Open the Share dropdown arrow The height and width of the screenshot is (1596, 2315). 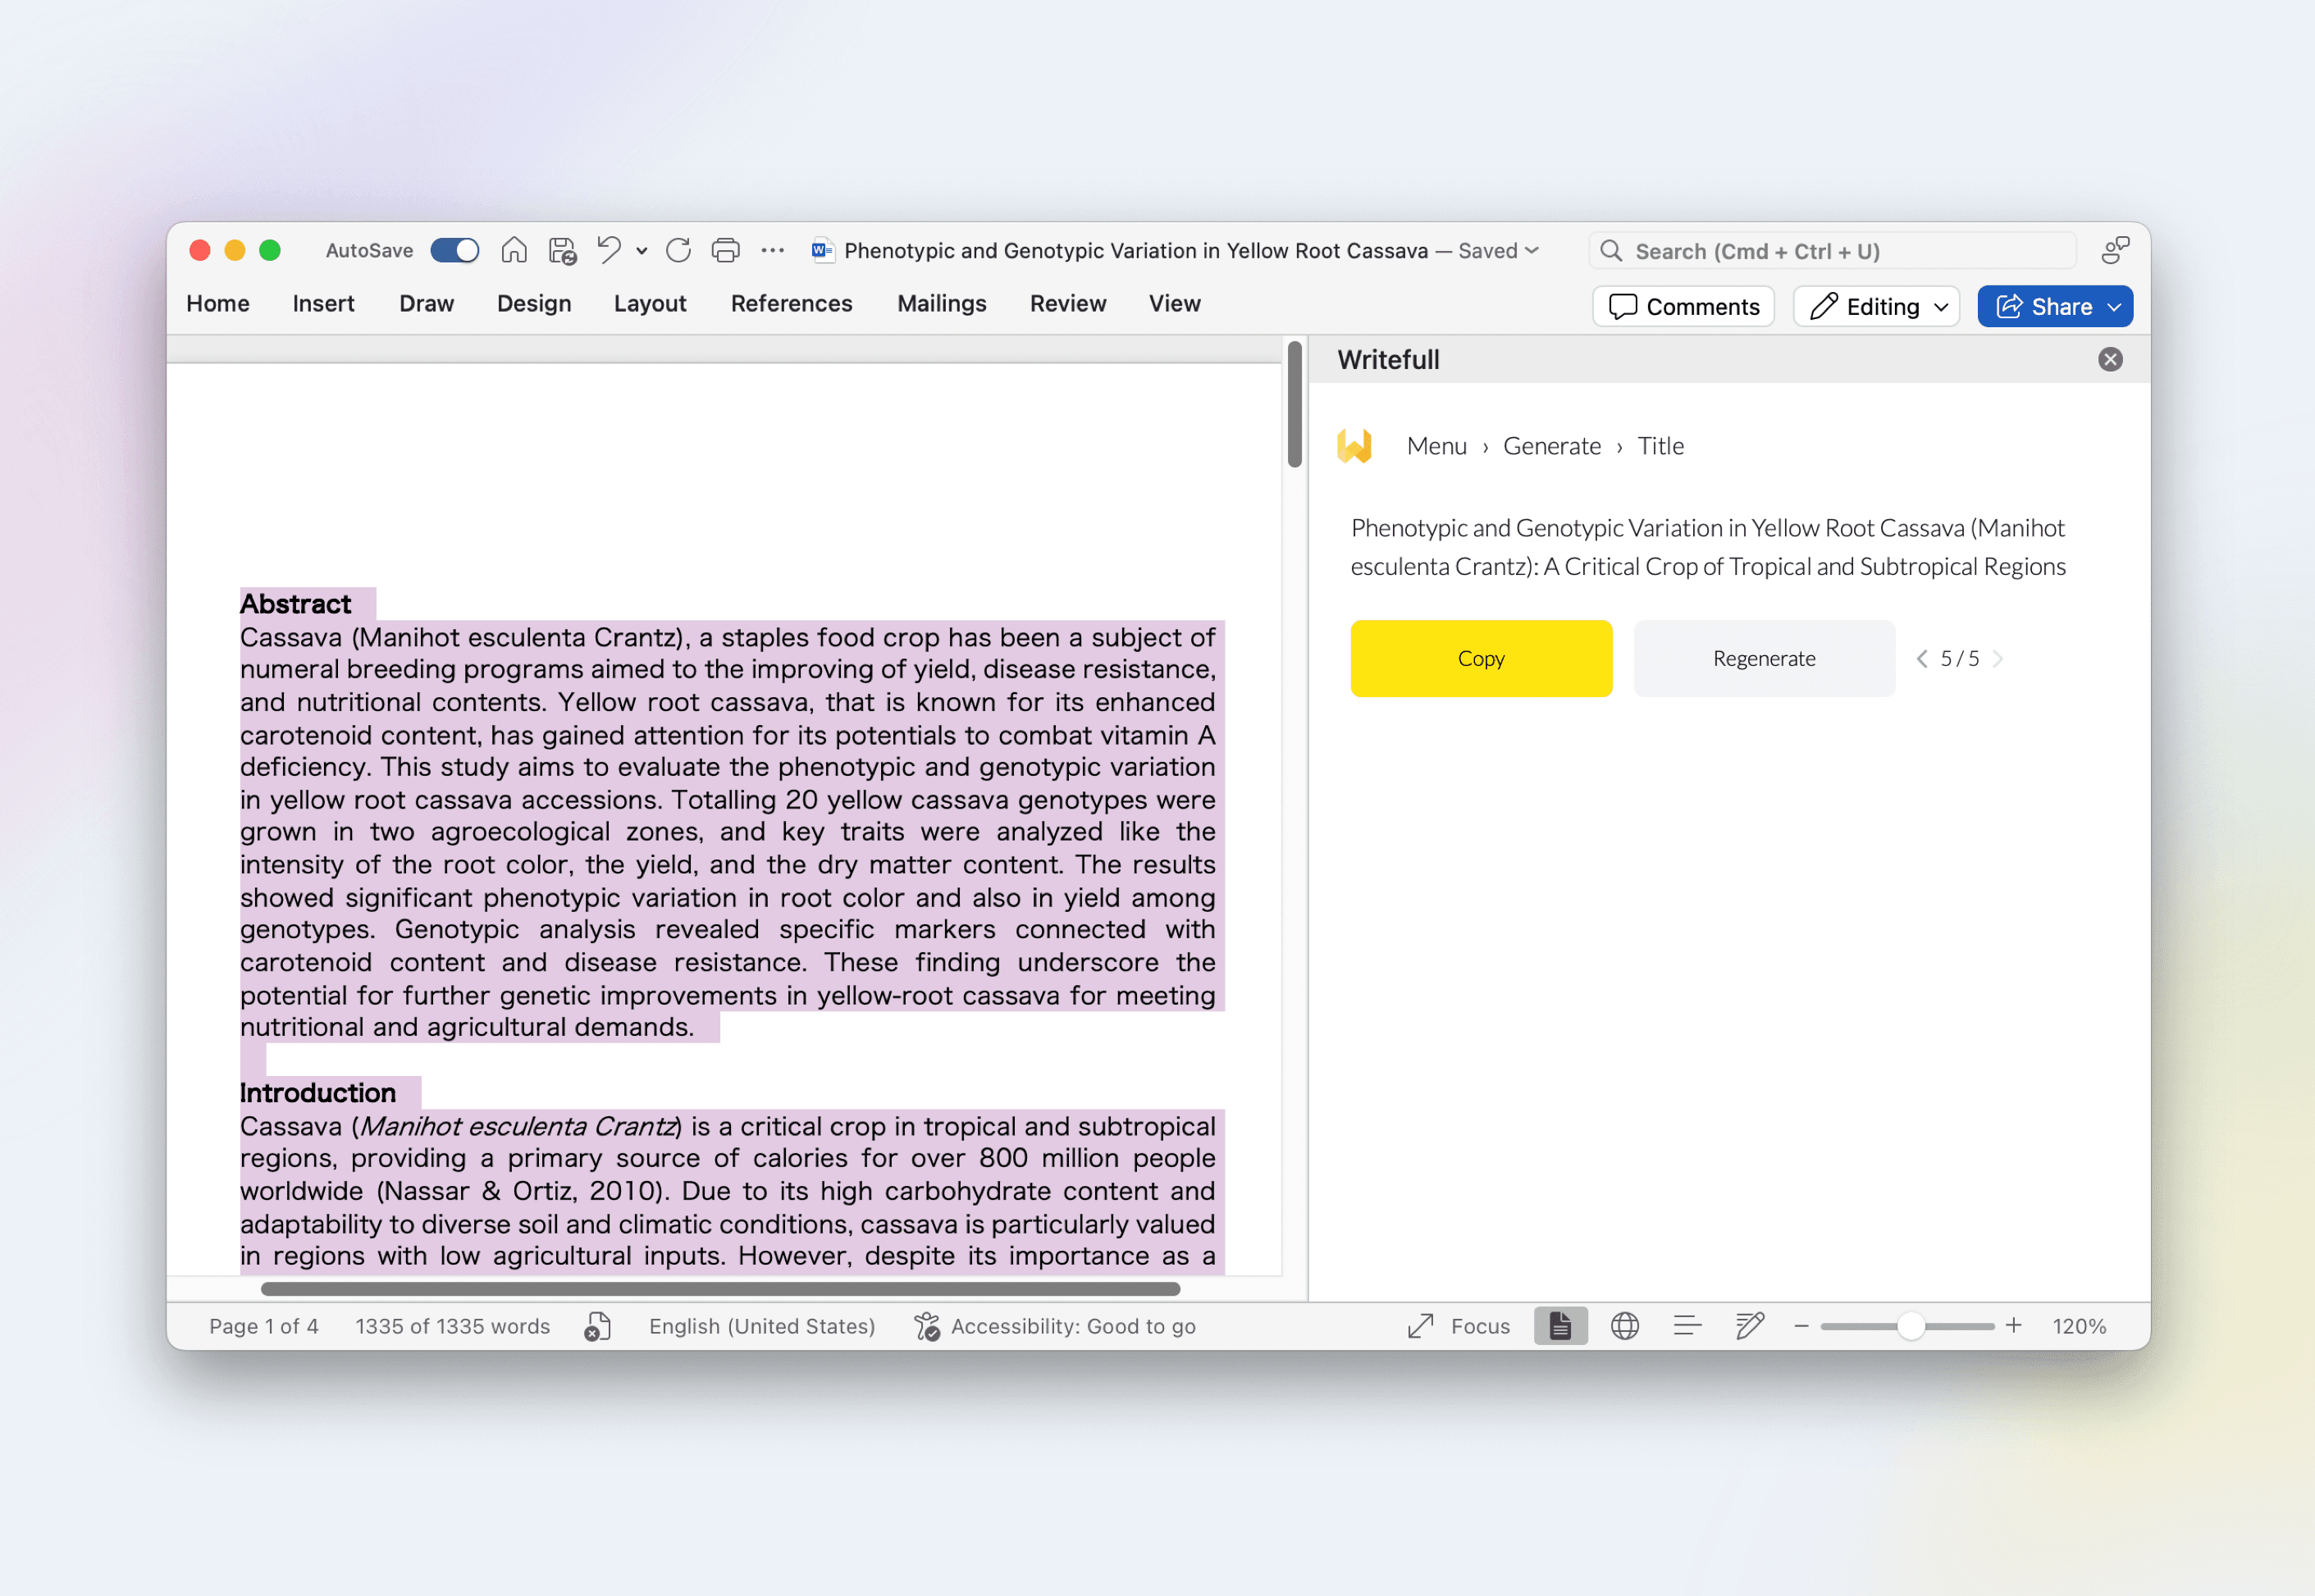(x=2114, y=307)
